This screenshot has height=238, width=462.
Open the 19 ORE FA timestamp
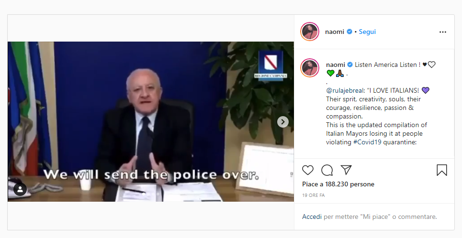pos(314,195)
